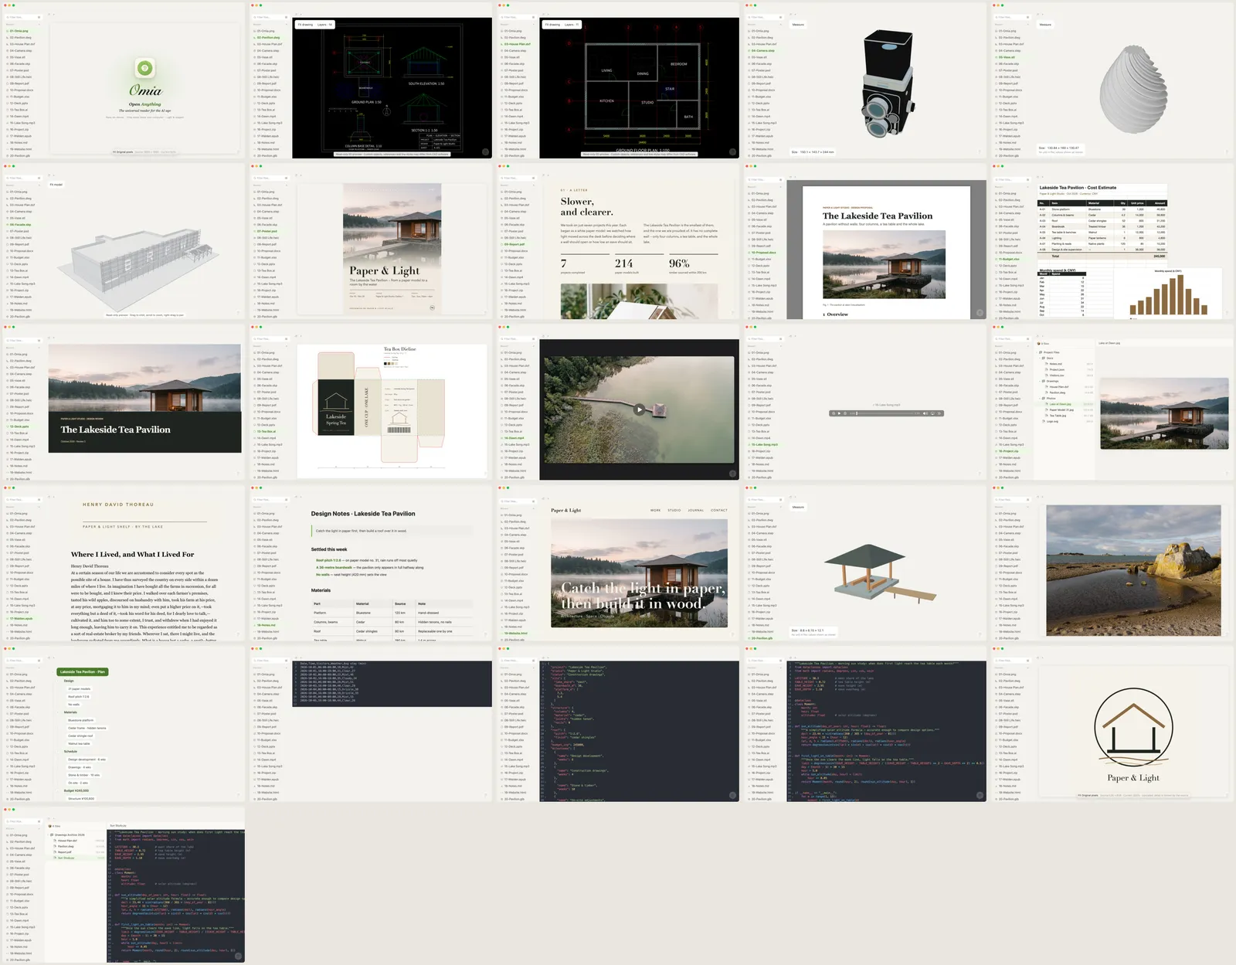Click round corner button in Dawn video window
The width and height of the screenshot is (1236, 965).
[732, 473]
